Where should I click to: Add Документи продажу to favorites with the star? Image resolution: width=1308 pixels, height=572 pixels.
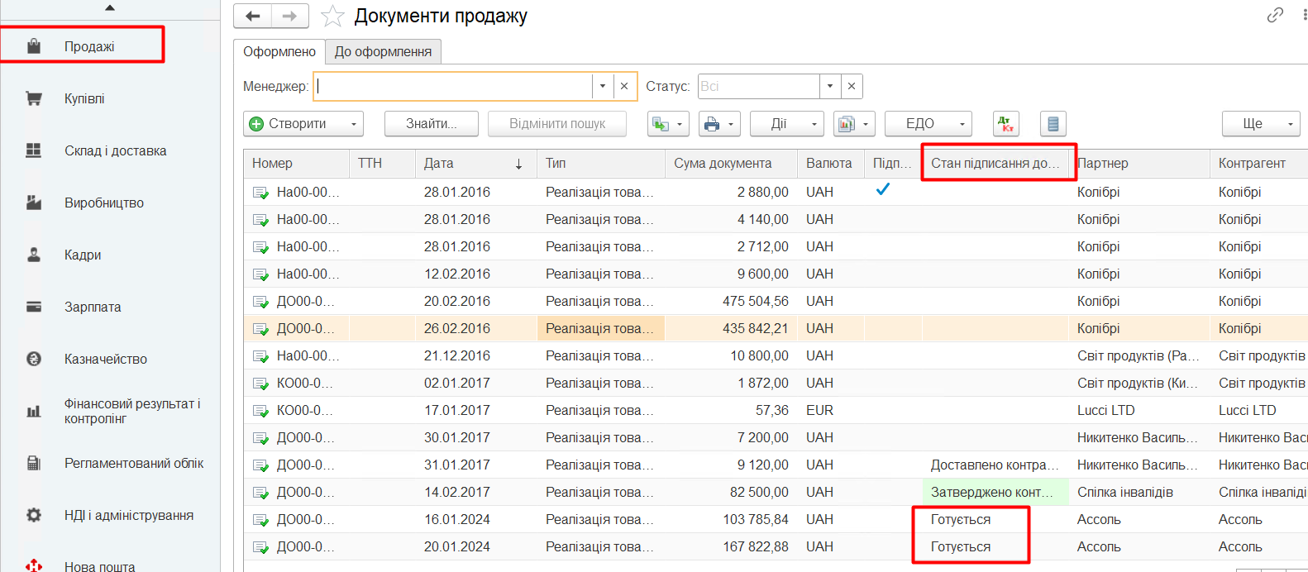[x=332, y=16]
